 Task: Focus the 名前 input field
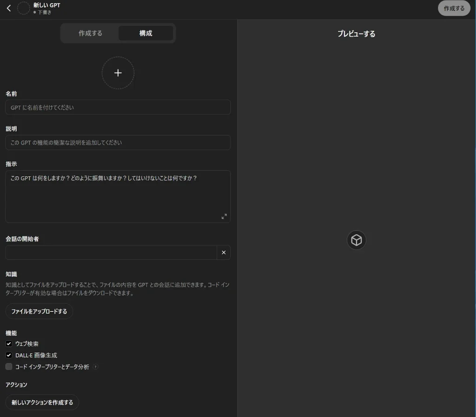coord(118,107)
